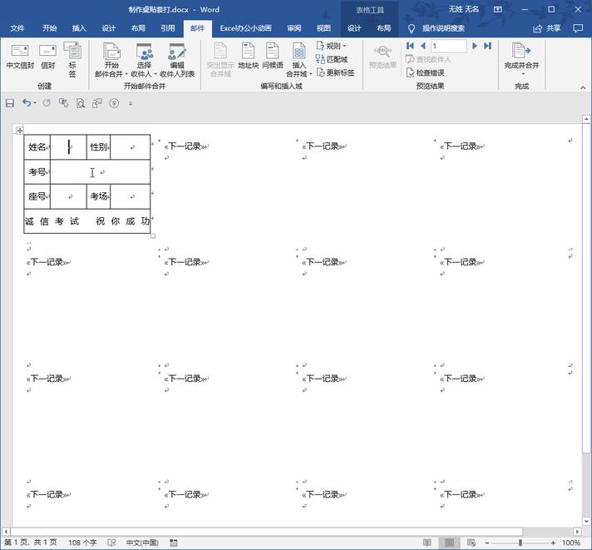Click the table move handle
592x550 pixels.
[x=20, y=131]
